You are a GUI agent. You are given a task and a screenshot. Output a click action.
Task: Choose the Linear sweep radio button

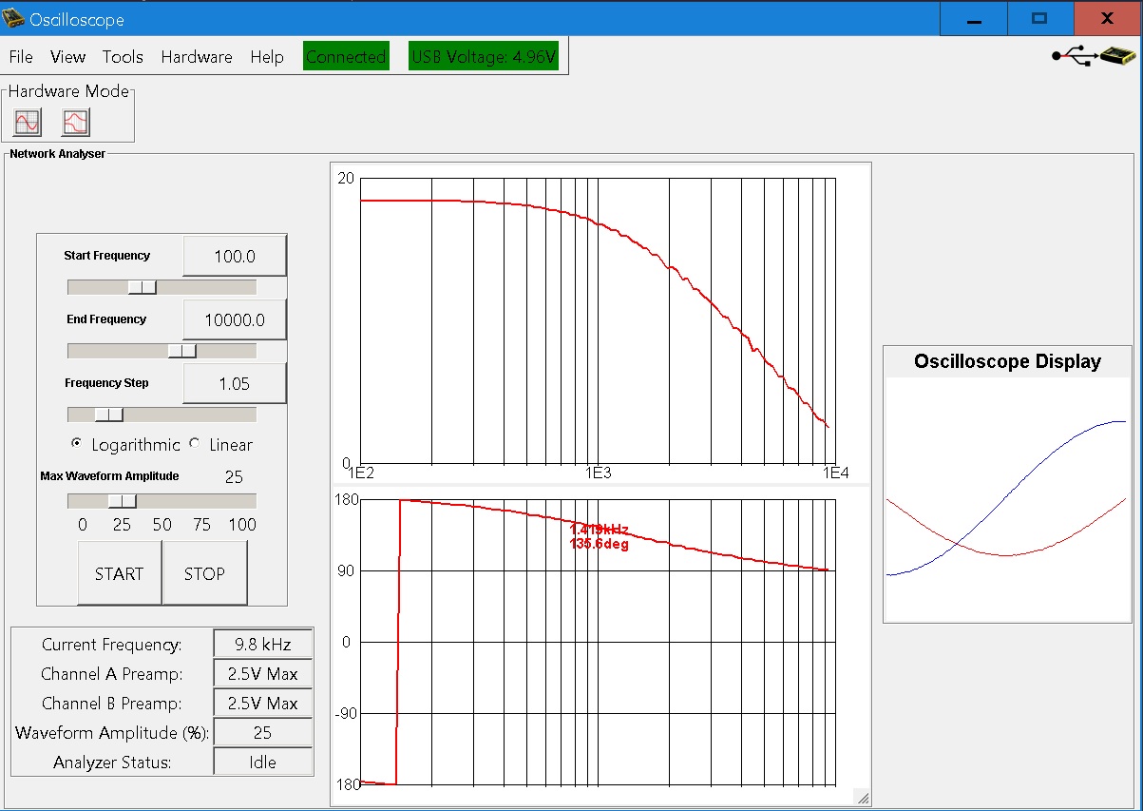[196, 444]
